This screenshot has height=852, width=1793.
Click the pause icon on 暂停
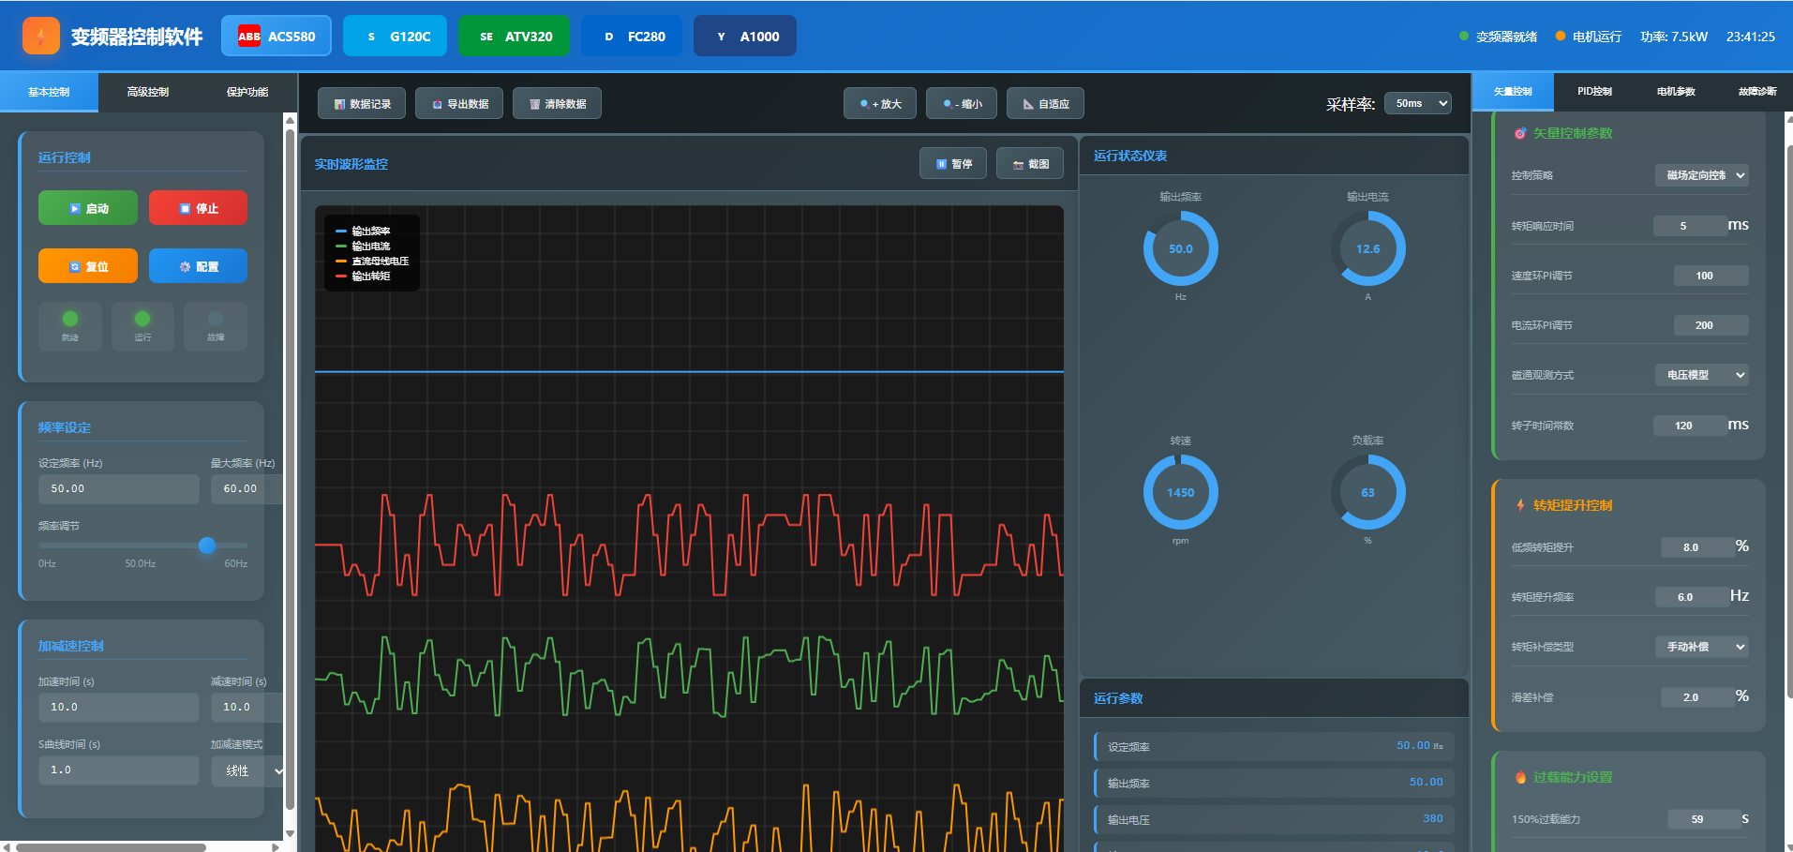pos(942,164)
